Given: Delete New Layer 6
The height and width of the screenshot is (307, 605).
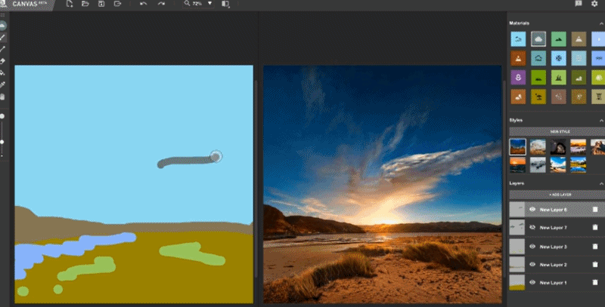Looking at the screenshot, I should point(595,209).
